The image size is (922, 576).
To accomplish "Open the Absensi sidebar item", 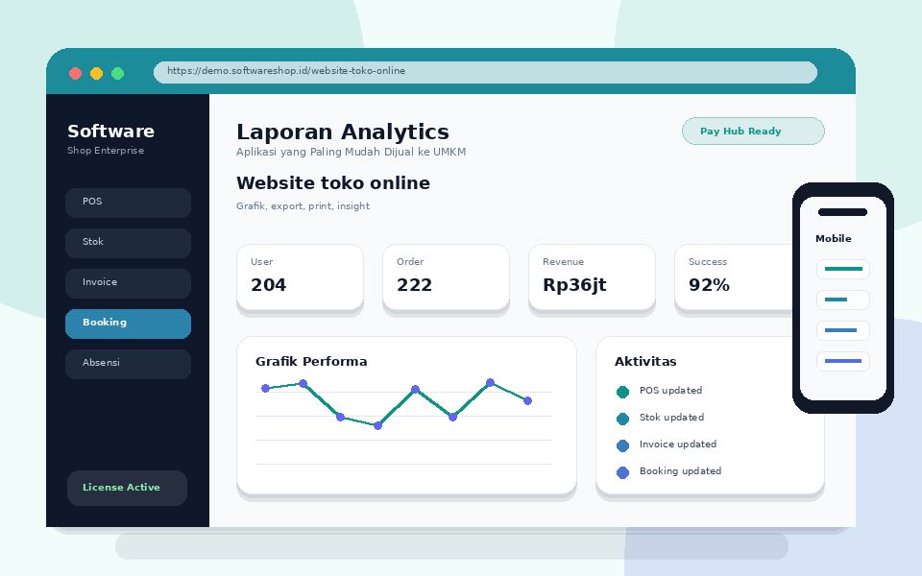I will [128, 365].
